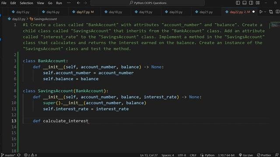
Task: Open the warnings count in status bar
Action: click(x=34, y=155)
